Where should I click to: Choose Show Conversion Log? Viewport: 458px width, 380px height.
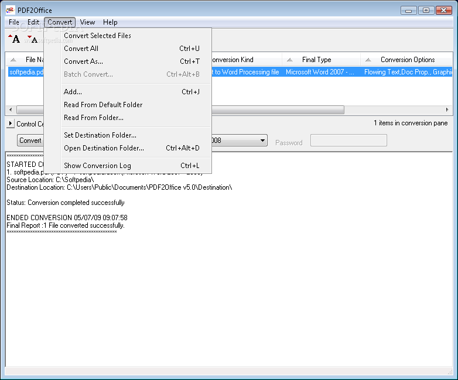pyautogui.click(x=128, y=166)
